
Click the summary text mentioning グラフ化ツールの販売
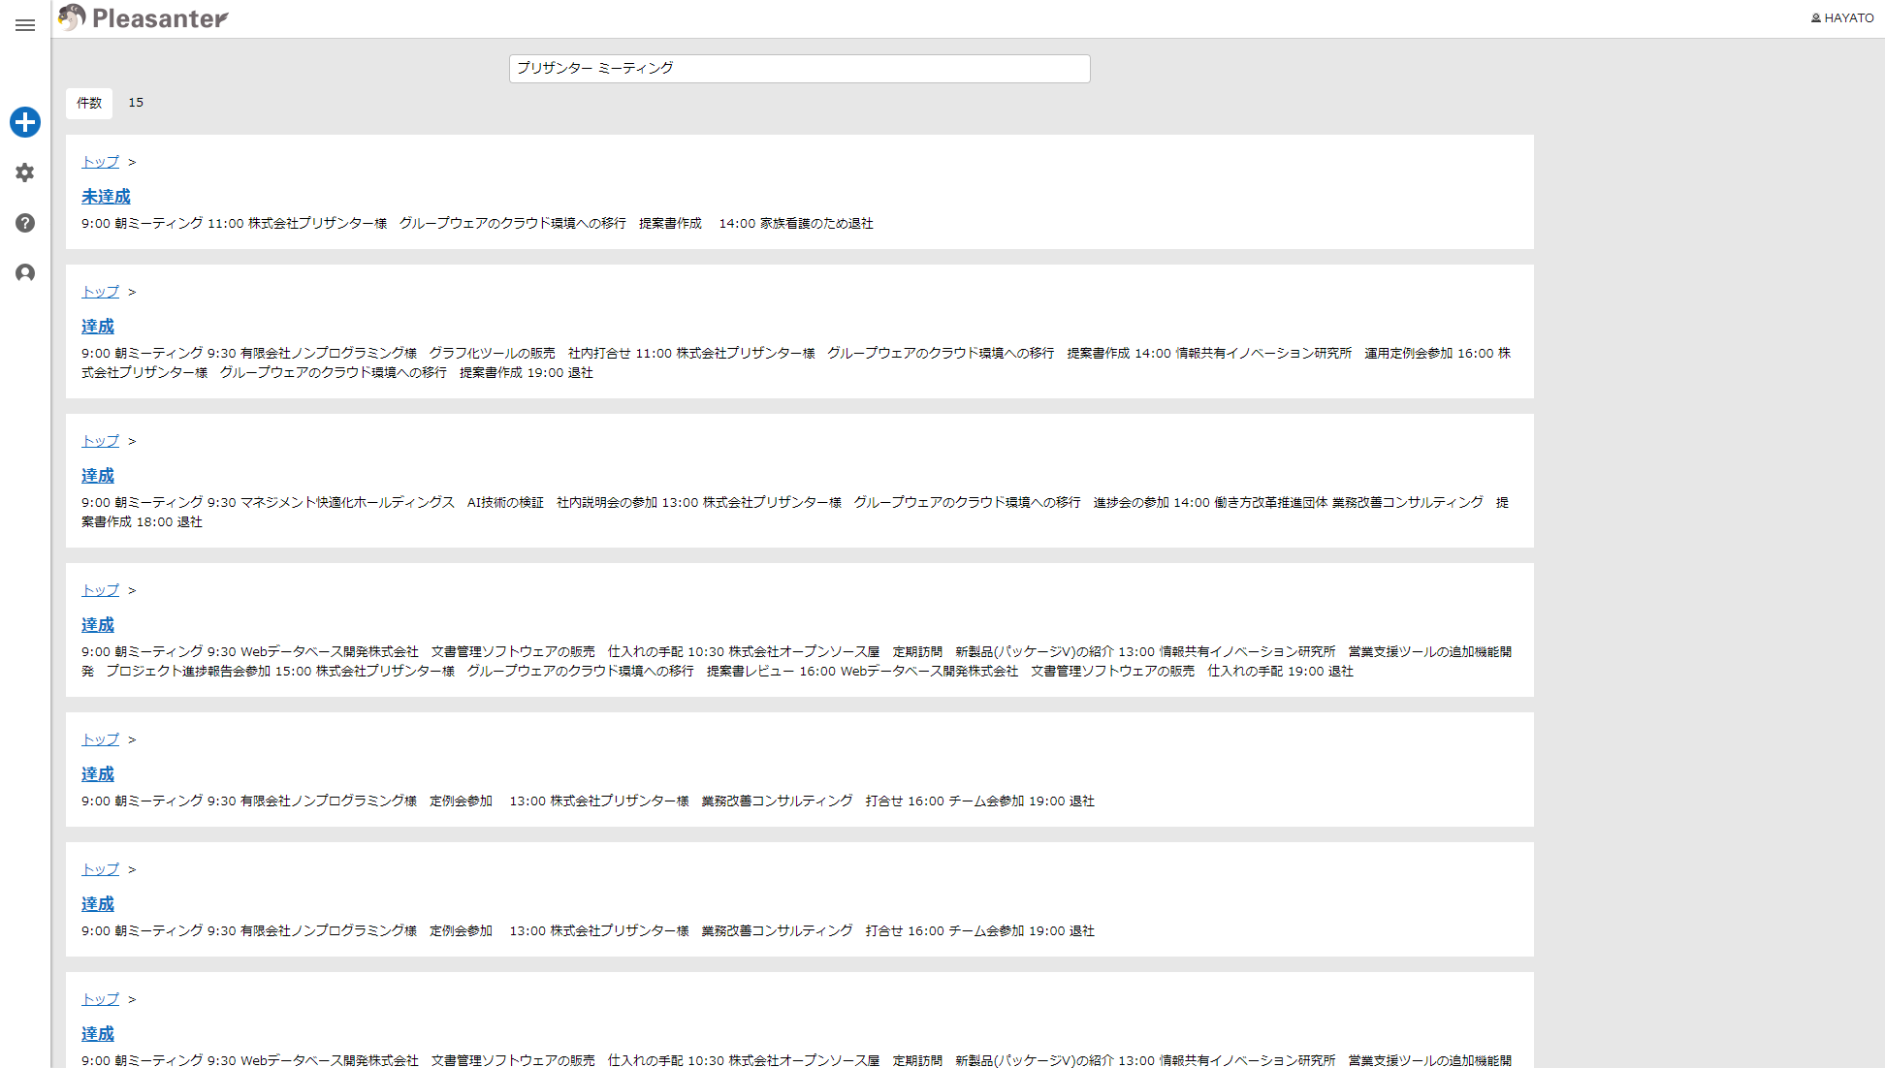click(x=795, y=362)
